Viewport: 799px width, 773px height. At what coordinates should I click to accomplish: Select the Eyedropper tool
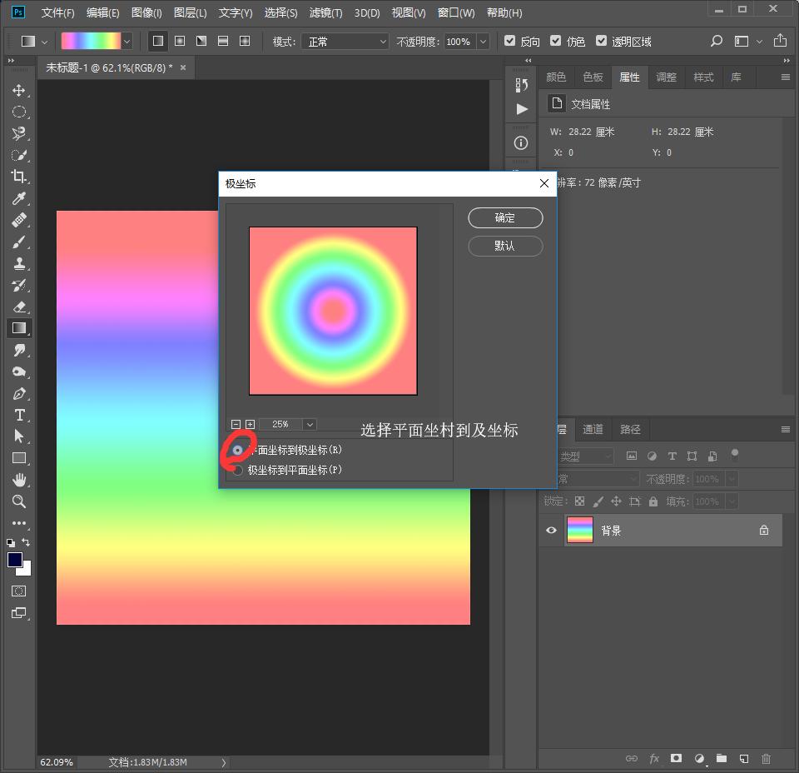tap(18, 198)
